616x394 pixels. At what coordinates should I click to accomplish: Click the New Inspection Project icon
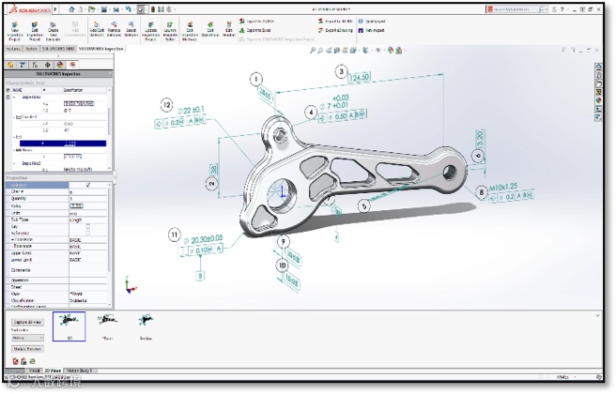click(14, 25)
